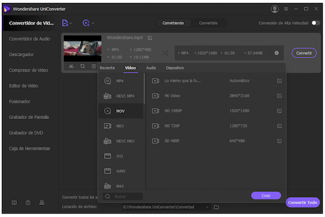Viewport: 325px width, 217px height.
Task: Open Convertidor de Audio in sidebar
Action: (29, 39)
